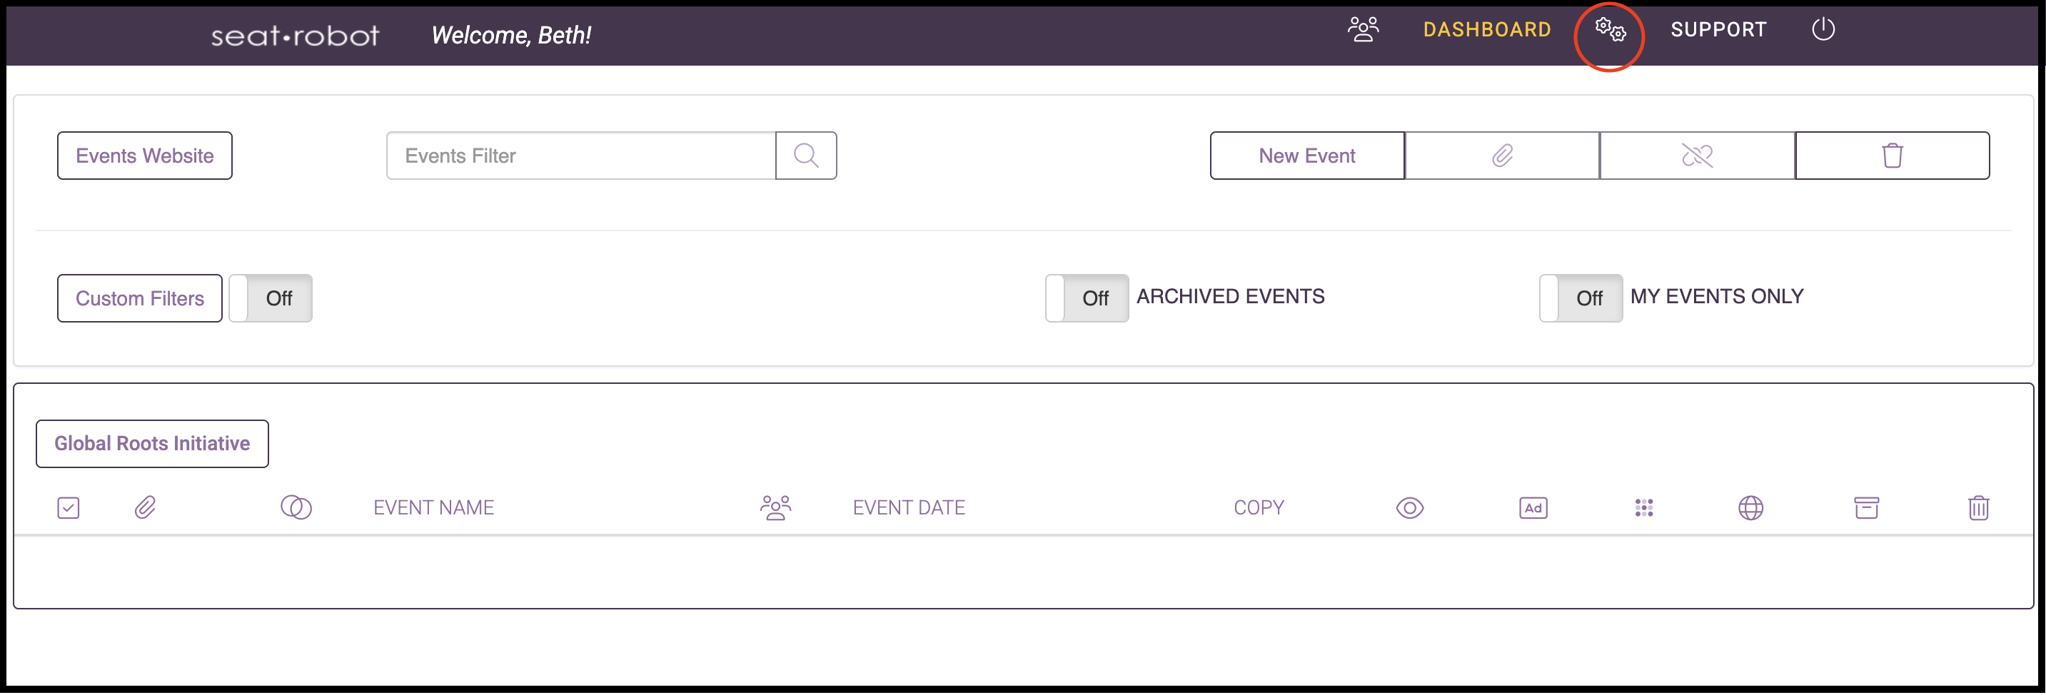Open the settings gears icon
This screenshot has height=695, width=2046.
(1610, 30)
